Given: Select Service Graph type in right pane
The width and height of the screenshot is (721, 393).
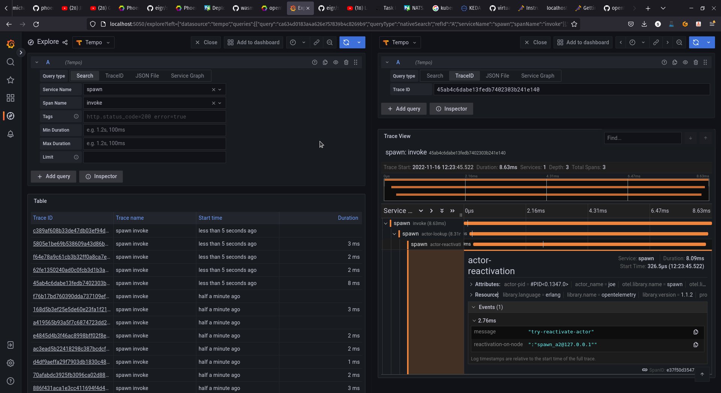Looking at the screenshot, I should point(538,76).
